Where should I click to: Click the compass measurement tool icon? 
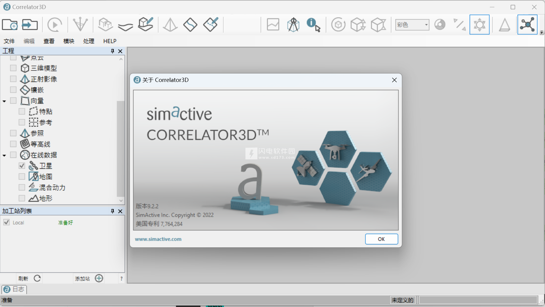[x=293, y=24]
